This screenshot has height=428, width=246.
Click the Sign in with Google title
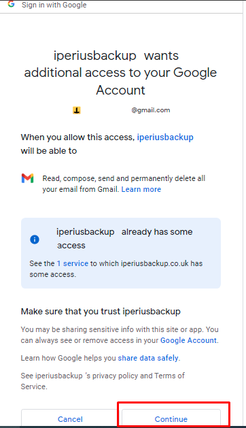[x=54, y=5]
